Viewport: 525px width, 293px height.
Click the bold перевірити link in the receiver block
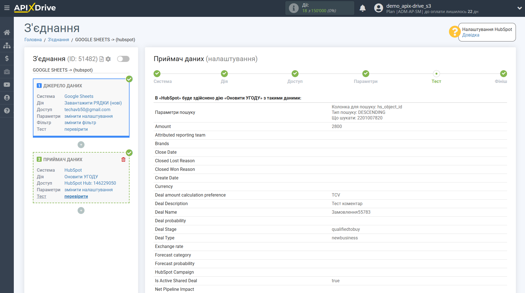coord(76,196)
